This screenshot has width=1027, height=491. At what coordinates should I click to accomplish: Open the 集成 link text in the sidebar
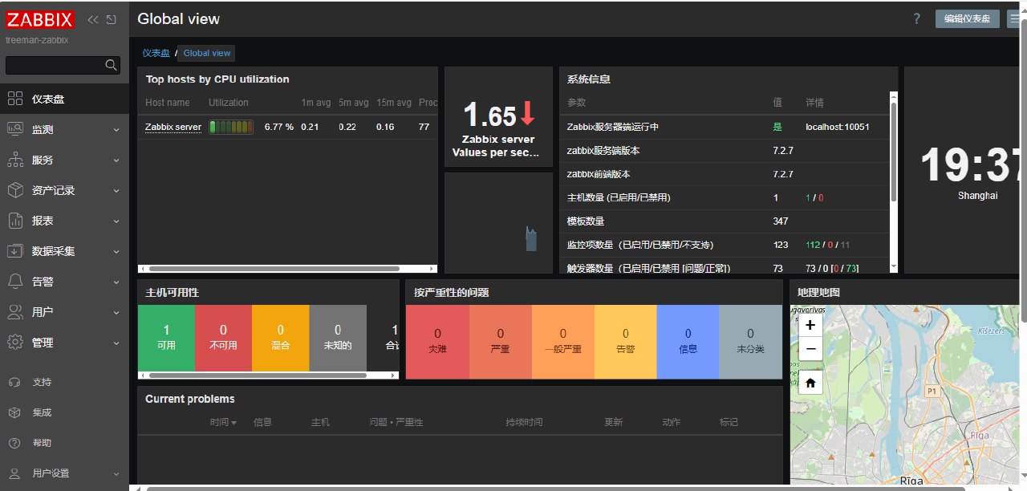[x=42, y=412]
